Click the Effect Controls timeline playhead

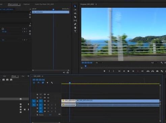click(53, 9)
